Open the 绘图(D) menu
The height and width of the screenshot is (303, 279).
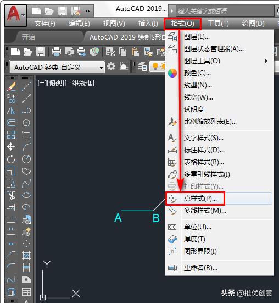(x=253, y=24)
